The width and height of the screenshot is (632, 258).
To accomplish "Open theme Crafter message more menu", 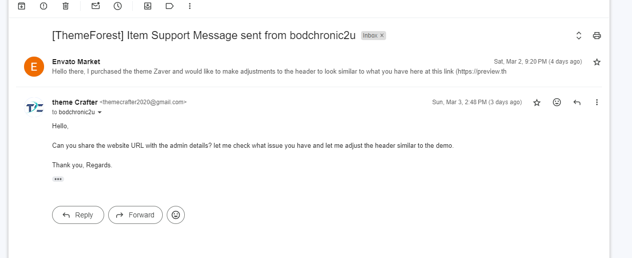I will pyautogui.click(x=596, y=102).
